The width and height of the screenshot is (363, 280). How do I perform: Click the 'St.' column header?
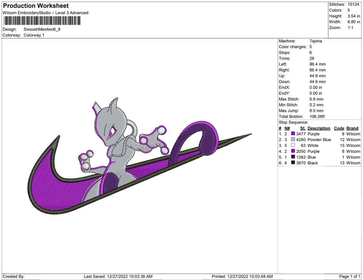pyautogui.click(x=303, y=128)
